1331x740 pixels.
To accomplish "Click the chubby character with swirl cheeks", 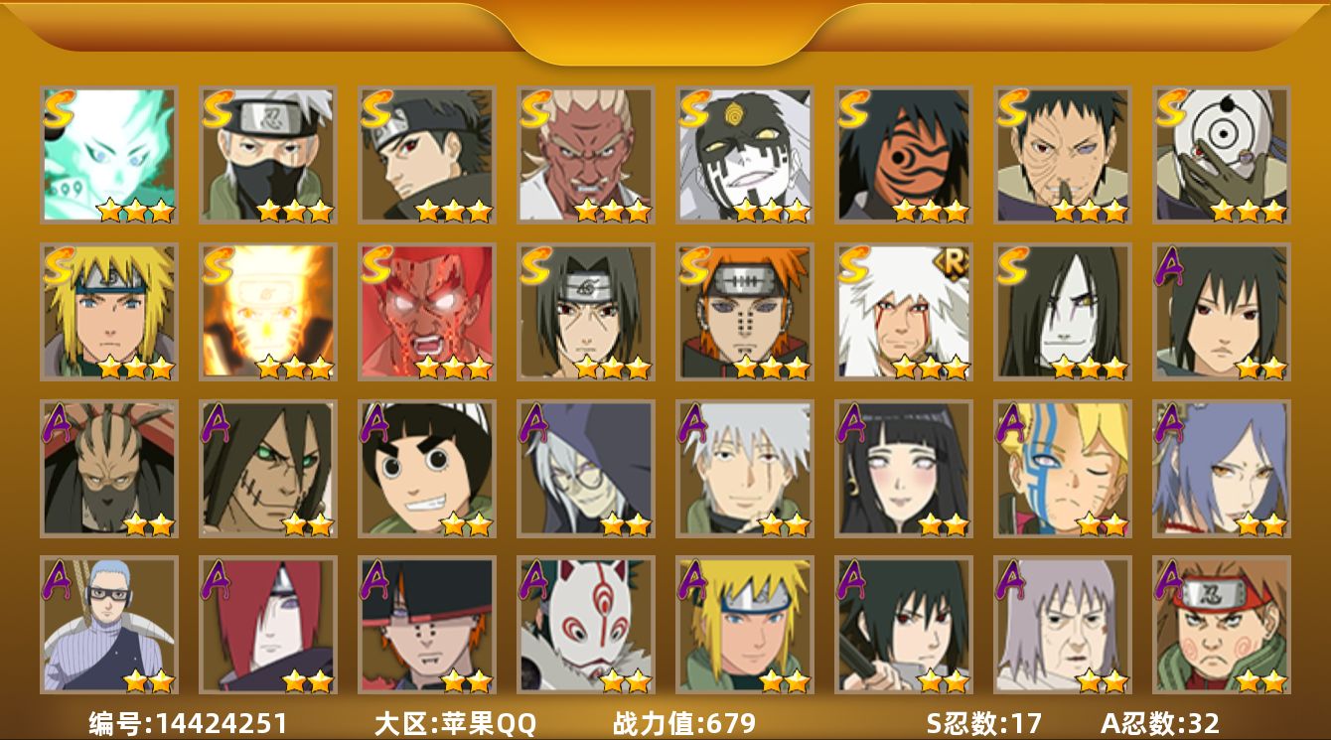I will pyautogui.click(x=1222, y=625).
